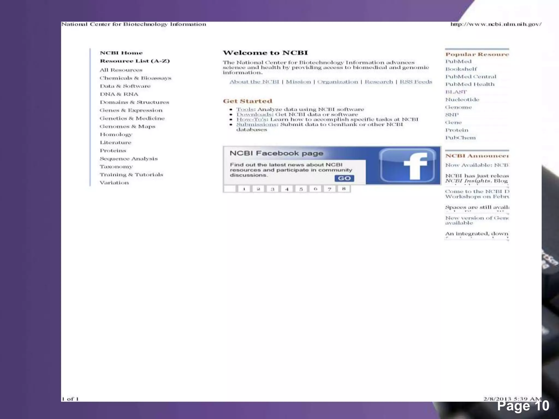
Task: Open Genomes & Maps category
Action: [x=127, y=126]
